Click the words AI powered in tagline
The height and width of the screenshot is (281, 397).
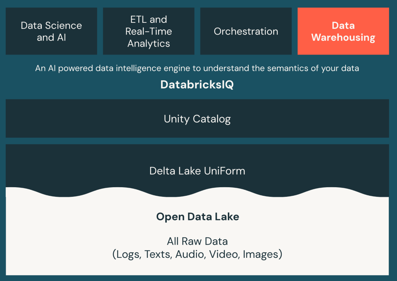67,68
